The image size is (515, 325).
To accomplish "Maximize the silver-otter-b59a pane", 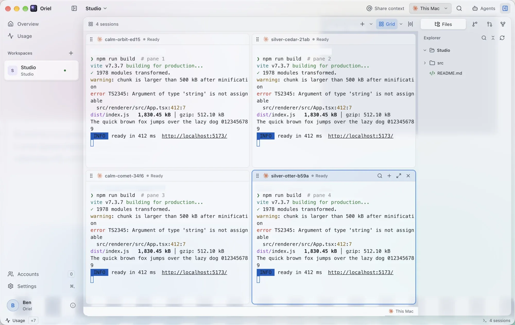I will (399, 176).
